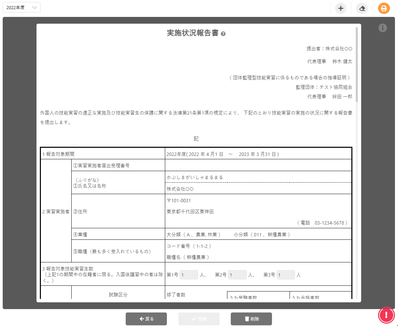Print the report via the orange printer icon
The image size is (398, 326).
click(x=384, y=8)
